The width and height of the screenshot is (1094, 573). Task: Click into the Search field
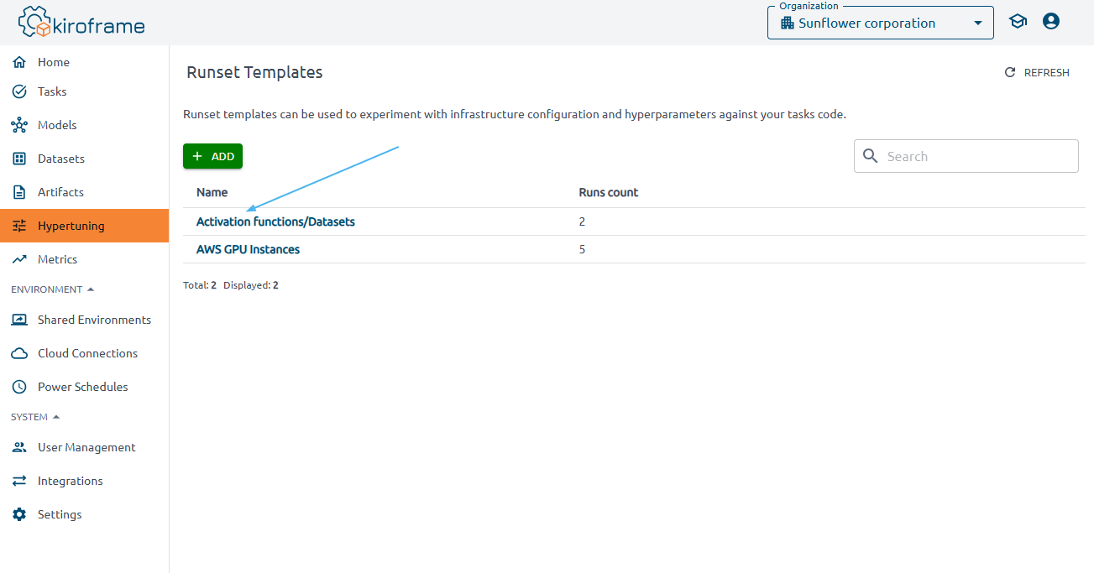point(974,156)
